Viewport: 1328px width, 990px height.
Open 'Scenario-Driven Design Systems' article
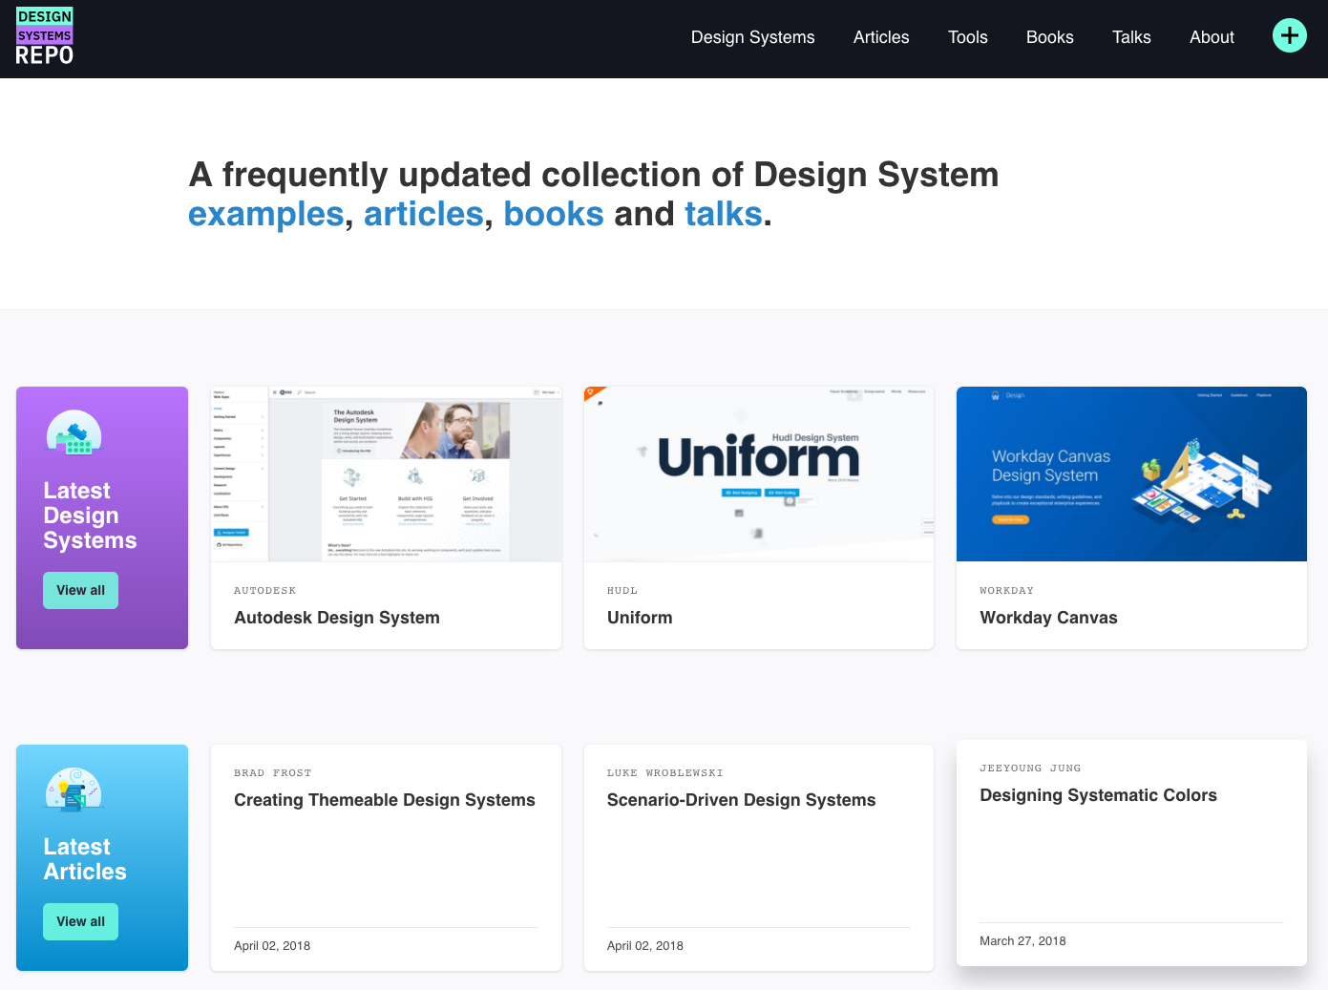(x=741, y=800)
